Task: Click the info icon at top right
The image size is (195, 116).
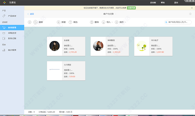Action: coord(190,14)
